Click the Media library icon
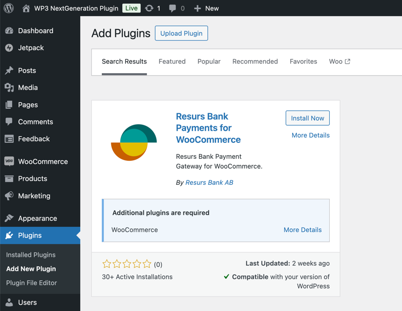 pos(9,88)
